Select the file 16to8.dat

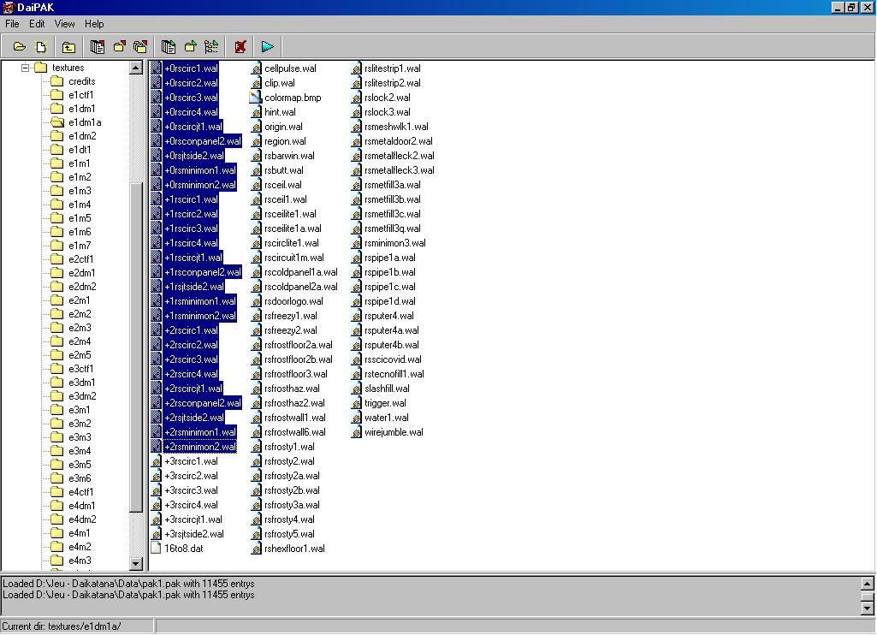pyautogui.click(x=183, y=549)
